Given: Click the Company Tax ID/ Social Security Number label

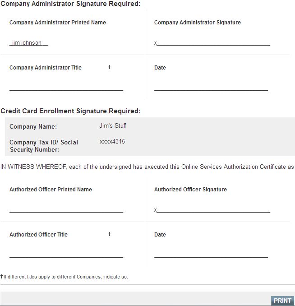Looking at the screenshot, I should click(44, 146).
